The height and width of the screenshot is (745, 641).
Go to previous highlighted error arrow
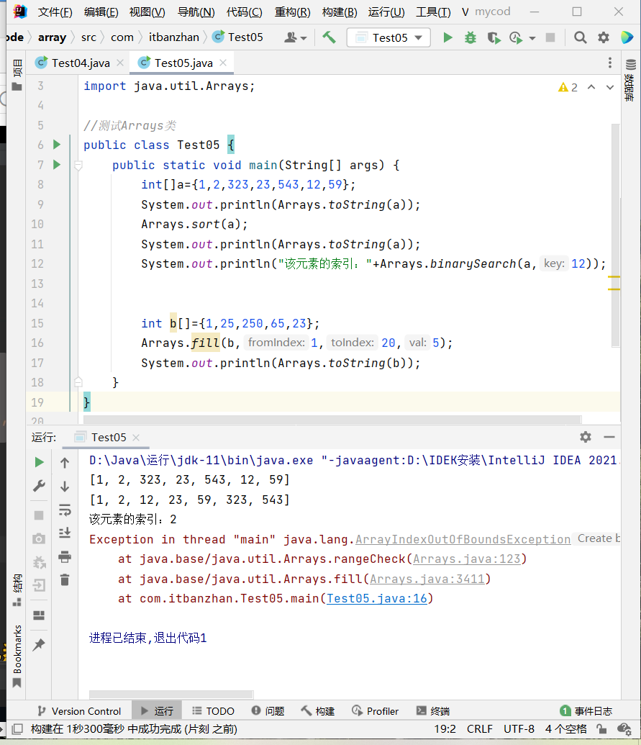pos(591,87)
